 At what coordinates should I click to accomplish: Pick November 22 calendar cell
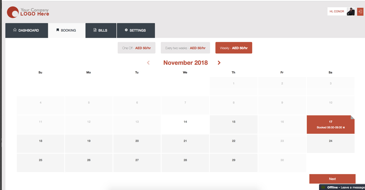[234, 144]
